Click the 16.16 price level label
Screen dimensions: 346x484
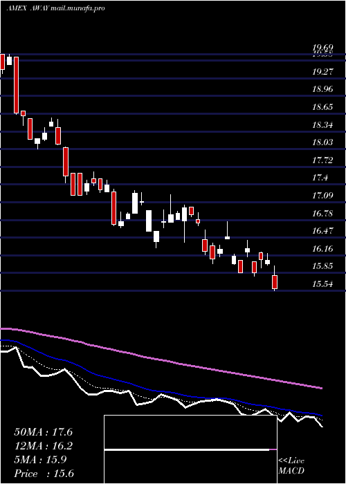point(322,249)
